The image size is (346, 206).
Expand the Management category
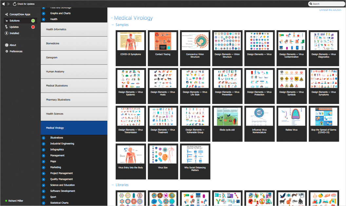(44, 155)
